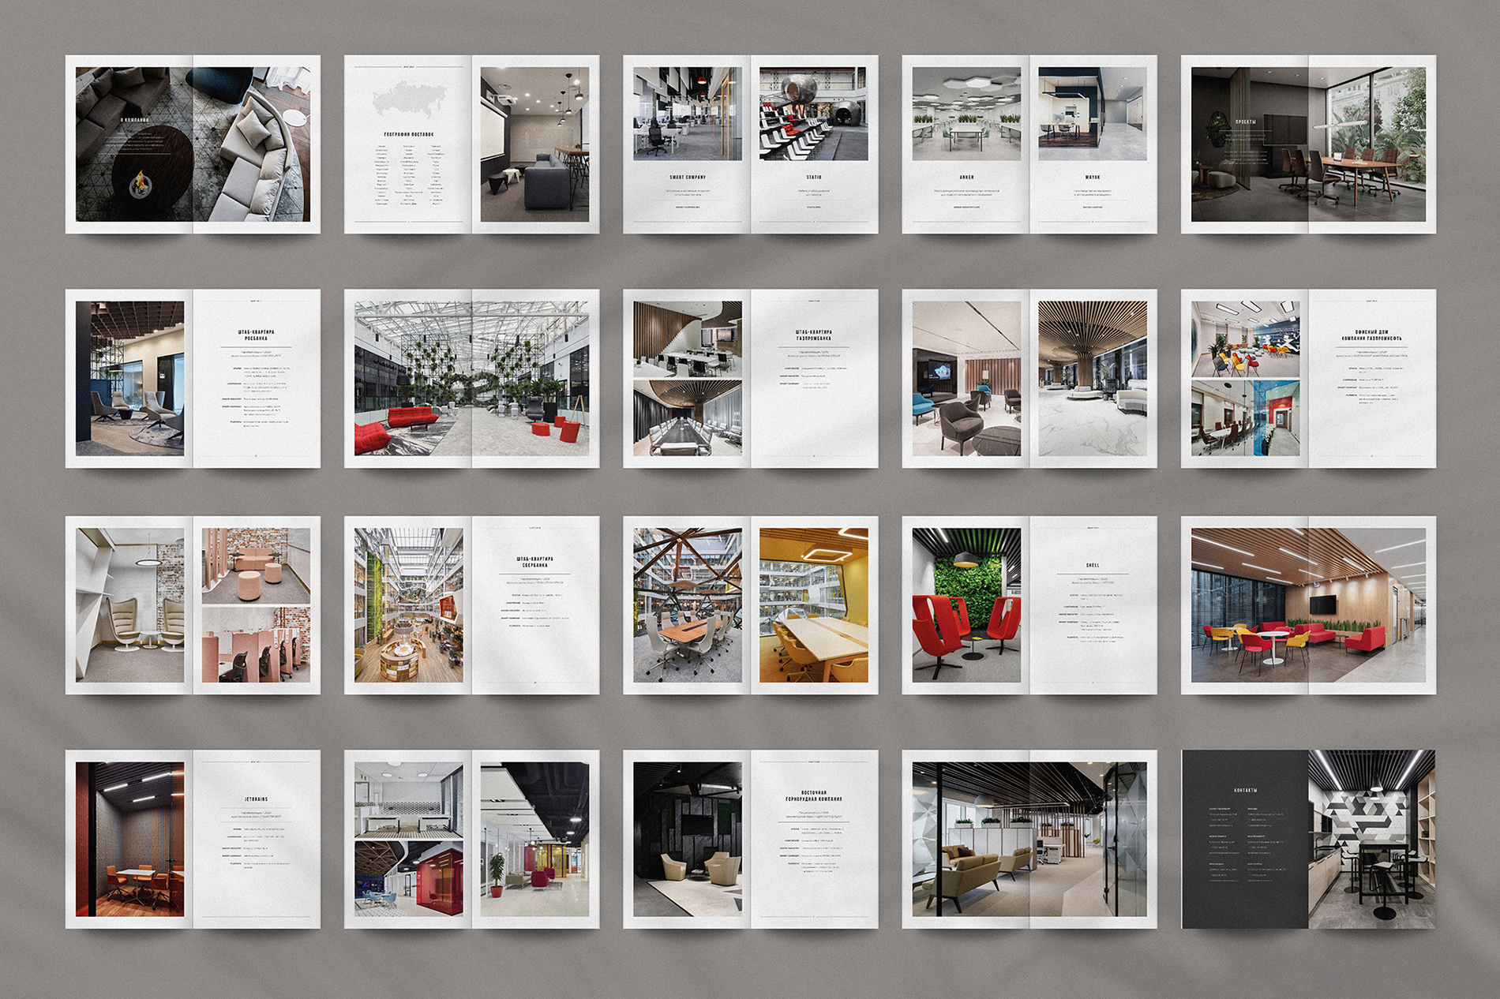The height and width of the screenshot is (999, 1500).
Task: Select the Anker photo with hexagon ceiling lights
Action: (x=966, y=114)
